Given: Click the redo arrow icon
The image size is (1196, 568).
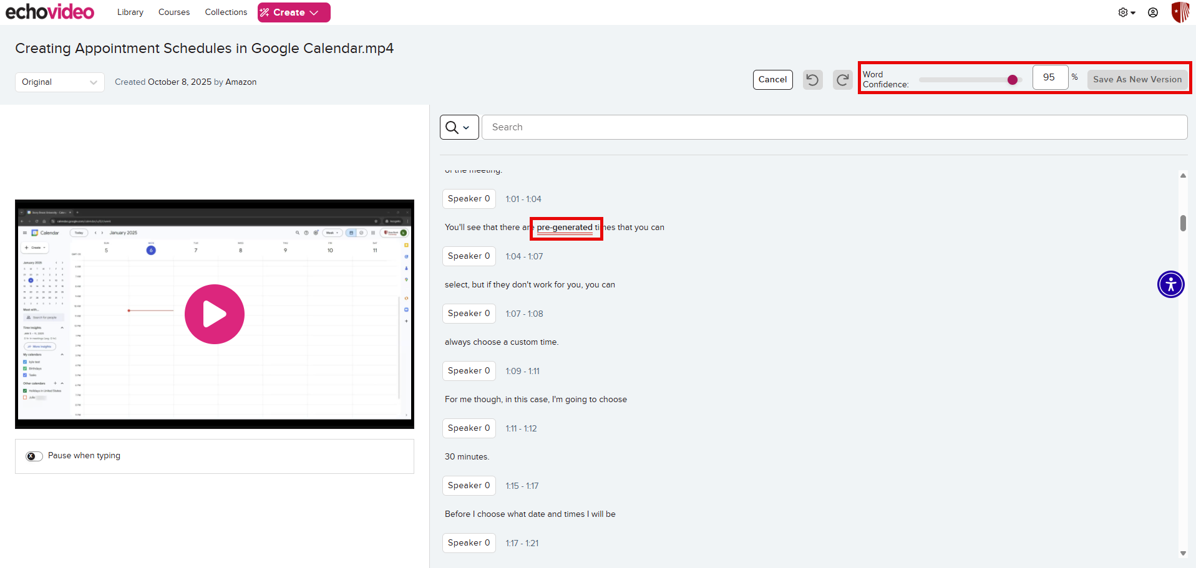Looking at the screenshot, I should point(842,80).
